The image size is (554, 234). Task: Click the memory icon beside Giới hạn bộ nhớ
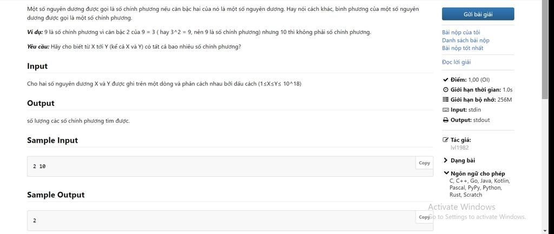446,99
